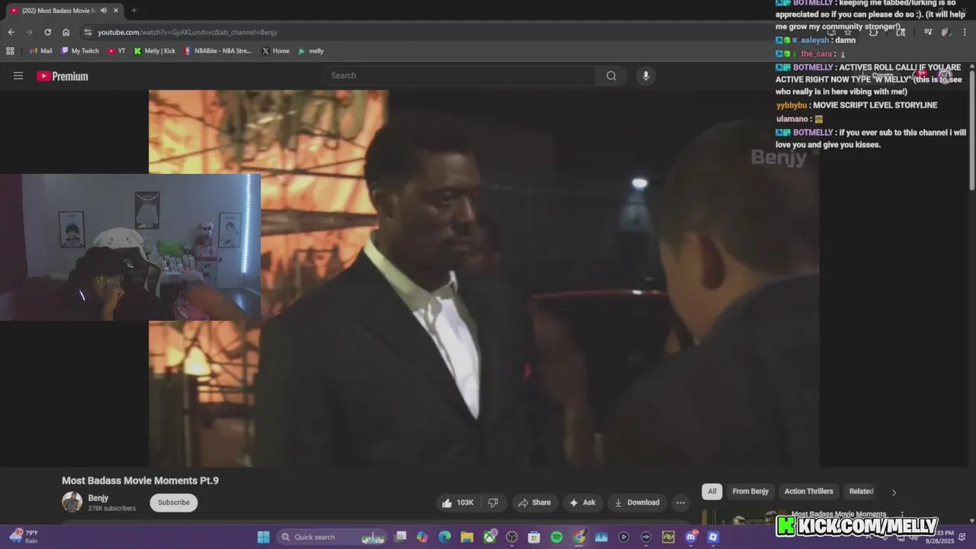This screenshot has height=549, width=976.
Task: Open the Melly | Kick bookmark
Action: click(155, 51)
